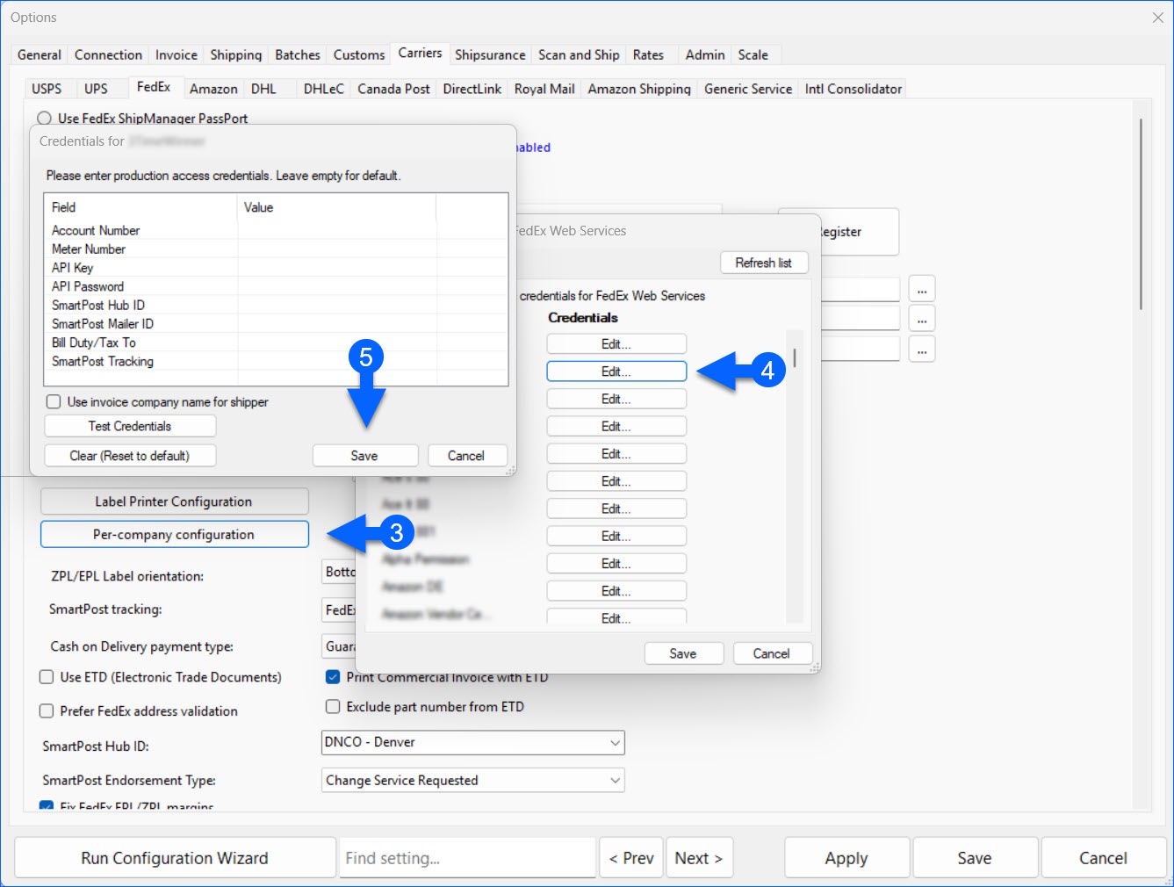This screenshot has height=887, width=1174.
Task: Open Per-company configuration
Action: pos(174,534)
